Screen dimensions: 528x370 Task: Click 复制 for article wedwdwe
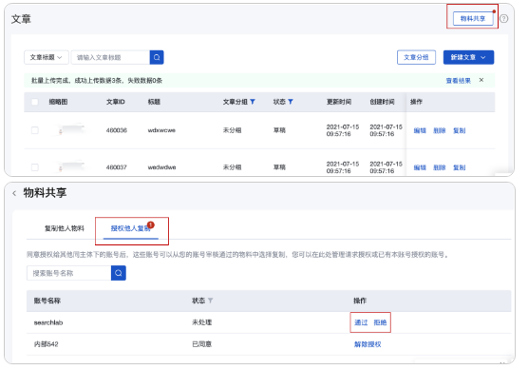pyautogui.click(x=459, y=167)
